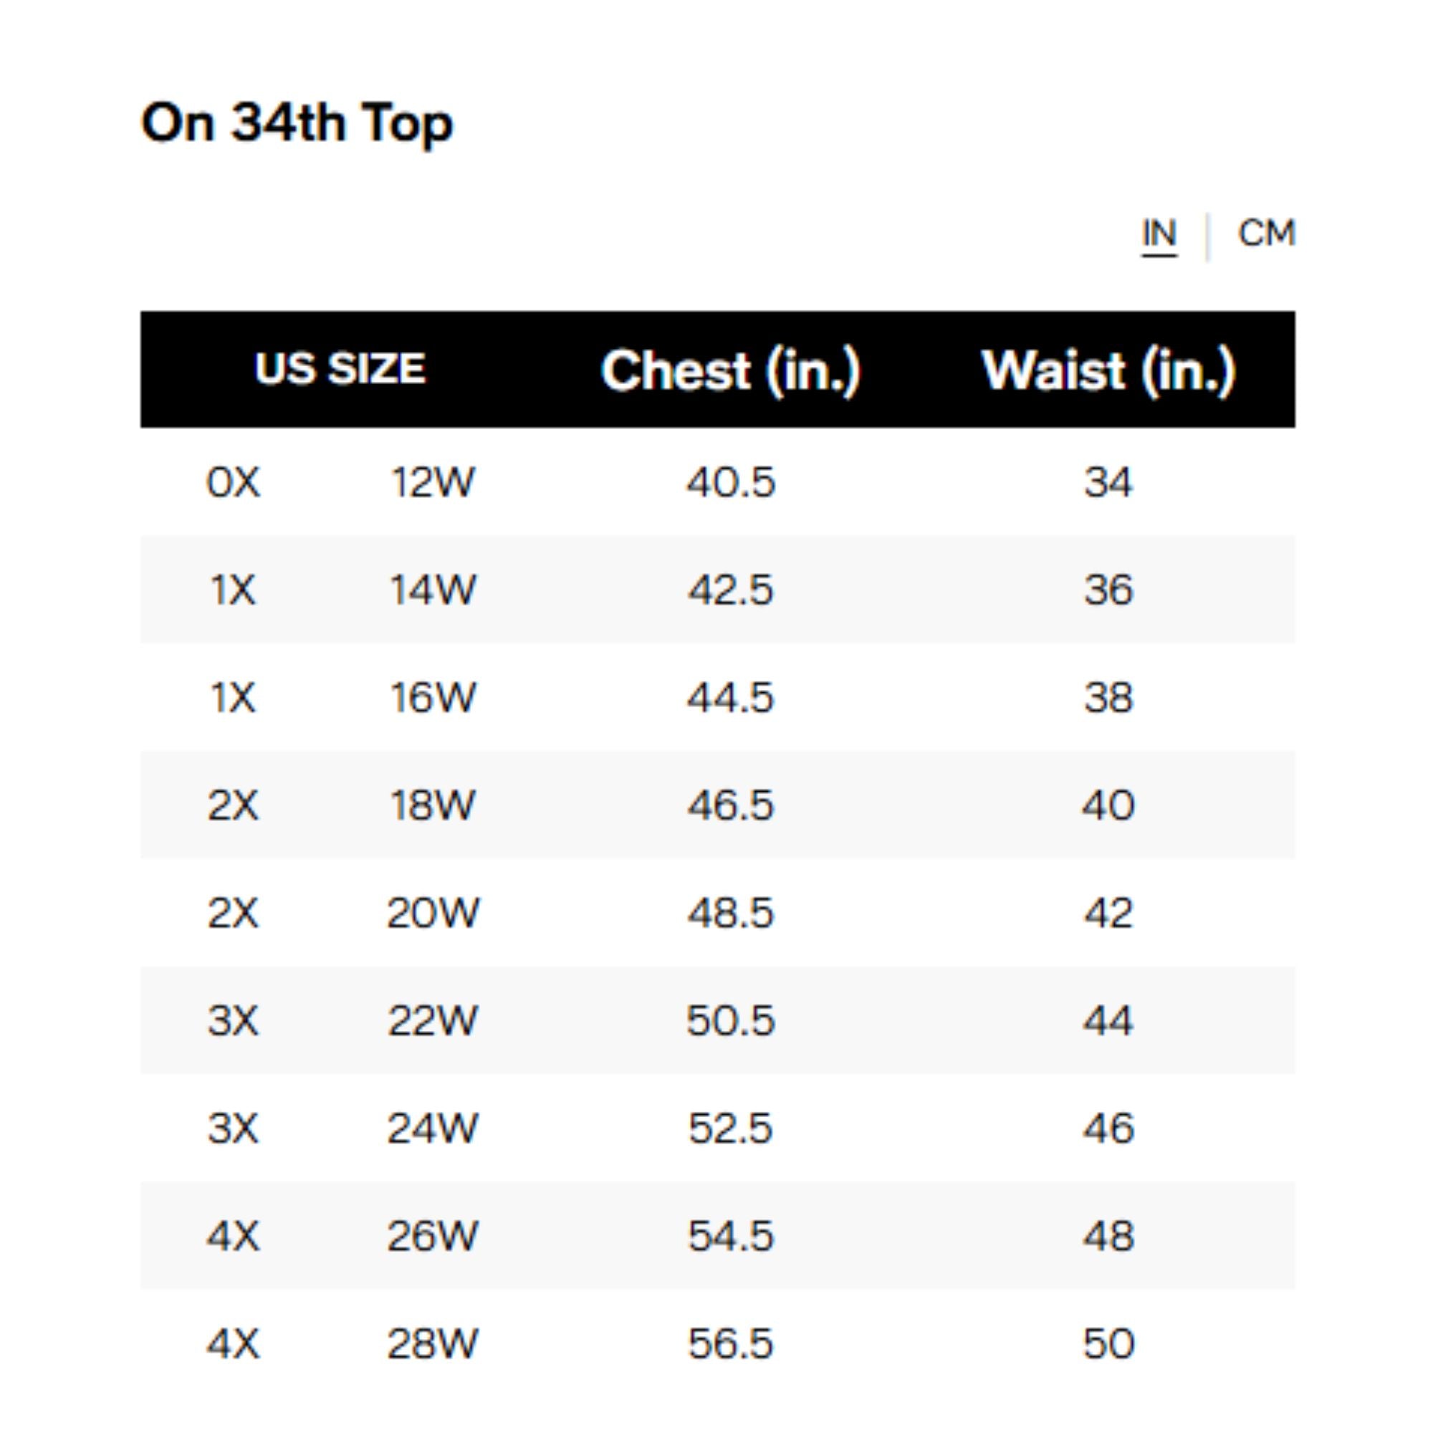Click the 14W size cell
Screen dimensions: 1433x1433
click(x=433, y=590)
